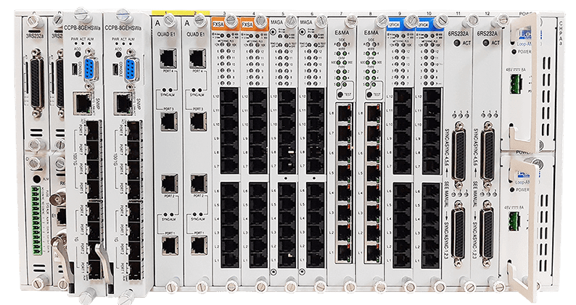The width and height of the screenshot is (576, 305).
Task: Click the mini USB port on the left CCPB-8GEHSWa card
Action: point(73,70)
